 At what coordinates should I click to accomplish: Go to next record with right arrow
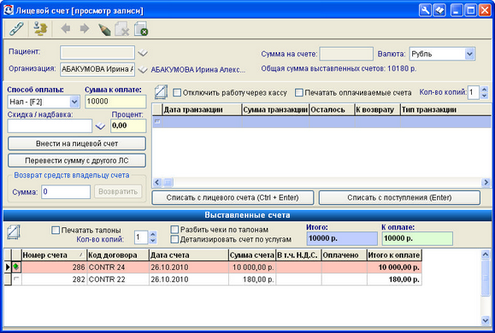[85, 29]
